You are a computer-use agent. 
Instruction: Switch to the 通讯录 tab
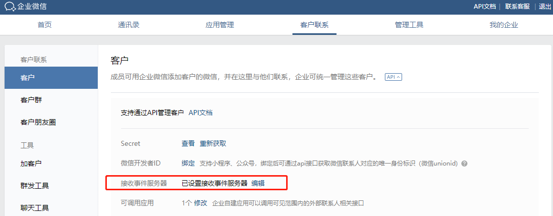(129, 25)
